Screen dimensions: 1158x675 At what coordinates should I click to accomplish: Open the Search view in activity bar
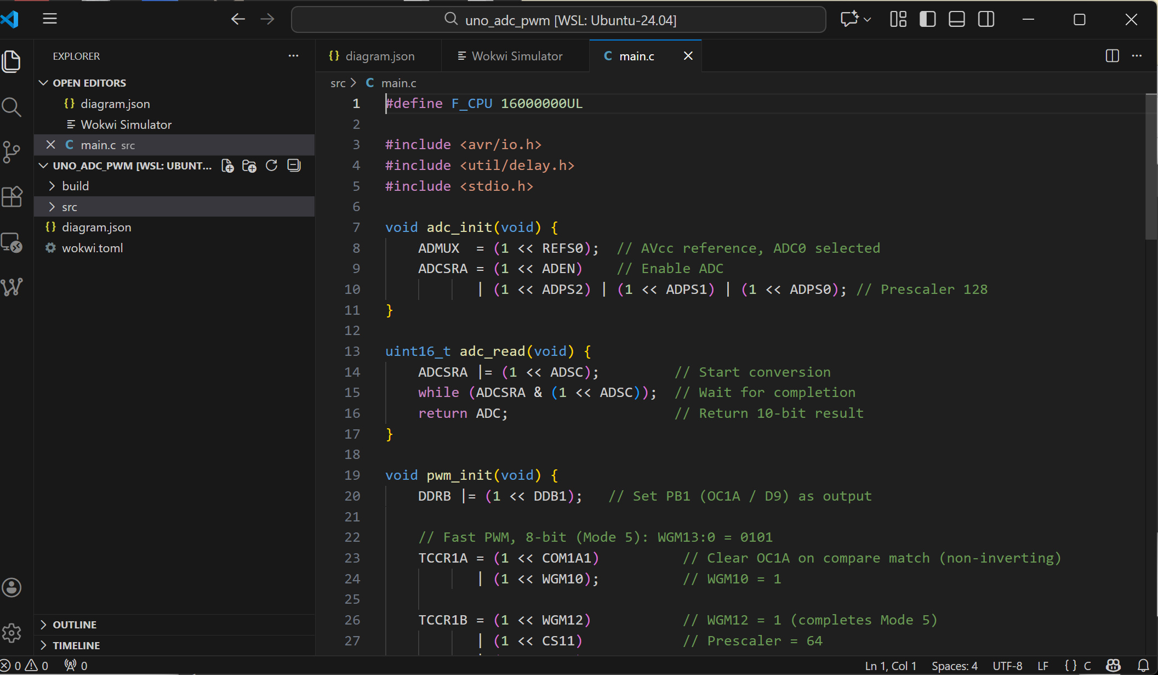click(x=12, y=107)
